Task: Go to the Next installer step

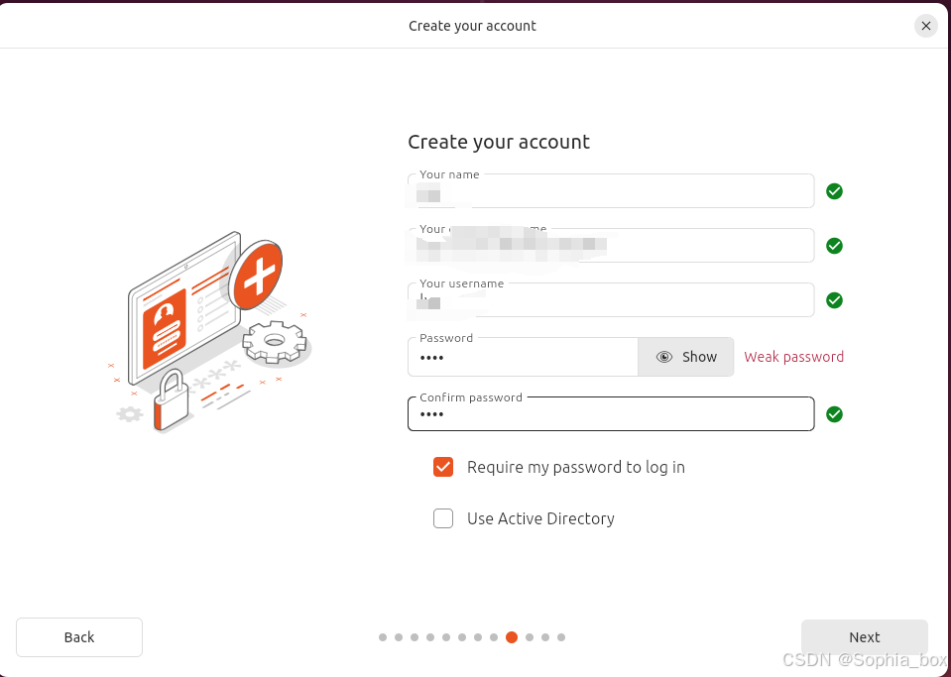Action: [865, 637]
